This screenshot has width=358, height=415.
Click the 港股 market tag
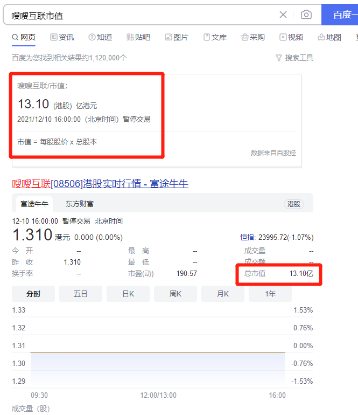click(x=294, y=204)
